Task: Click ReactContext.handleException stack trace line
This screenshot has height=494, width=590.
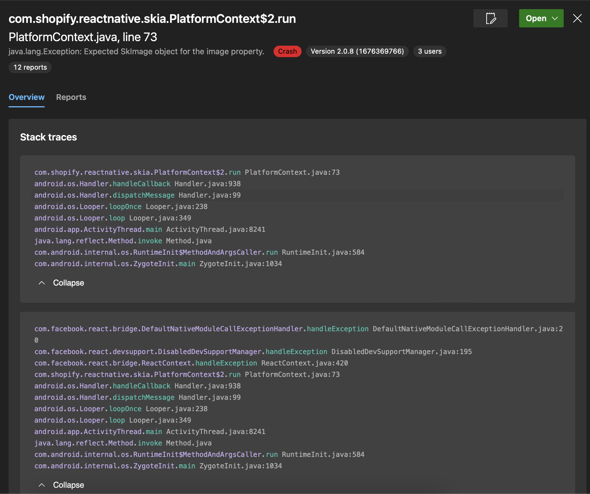Action: click(191, 363)
